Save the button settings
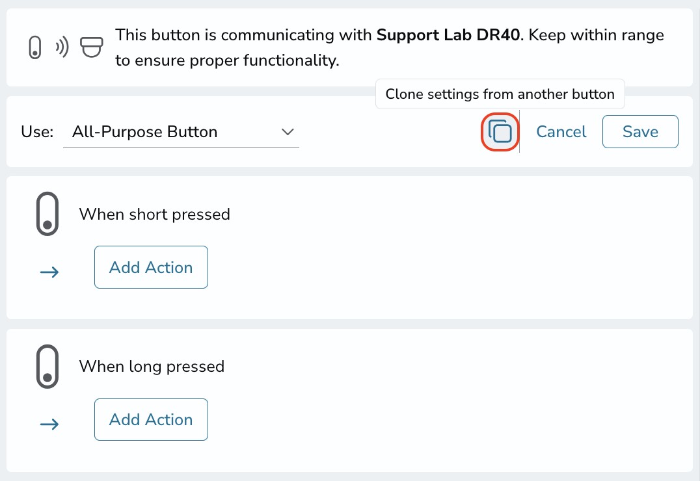The height and width of the screenshot is (481, 700). pyautogui.click(x=640, y=132)
